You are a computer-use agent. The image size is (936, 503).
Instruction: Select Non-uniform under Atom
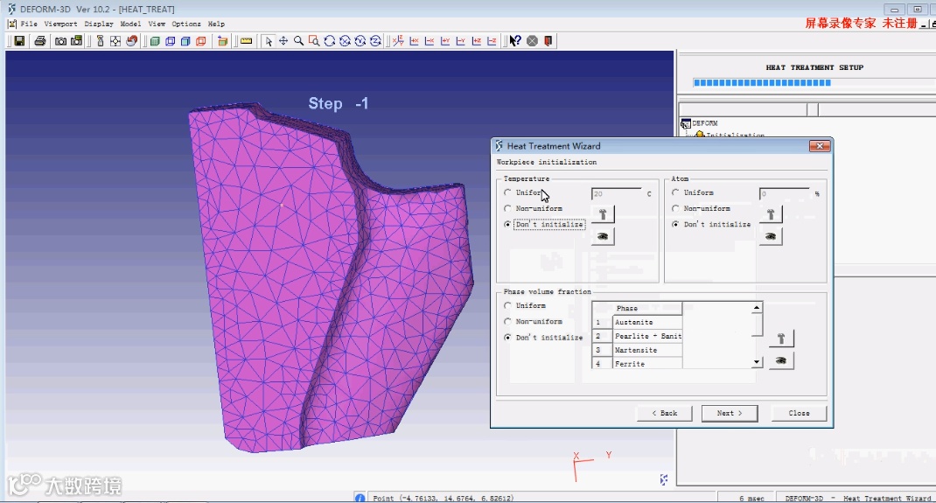pyautogui.click(x=675, y=208)
